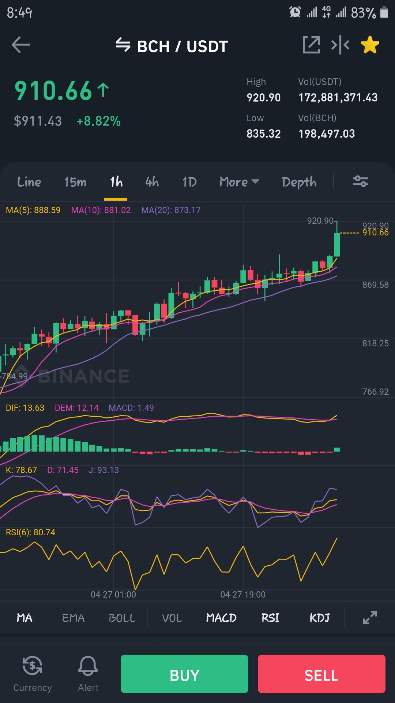
Task: Enable the BOLL overlay indicator
Action: pyautogui.click(x=122, y=618)
